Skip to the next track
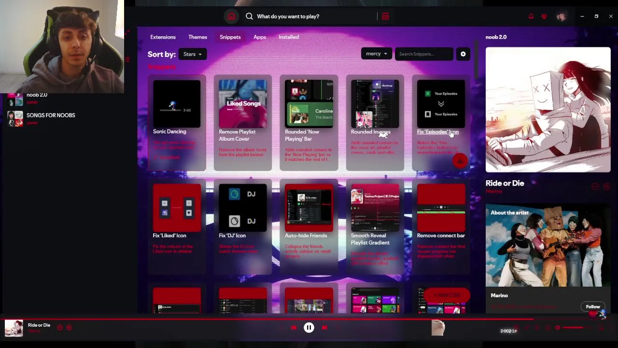618x348 pixels. (x=324, y=328)
